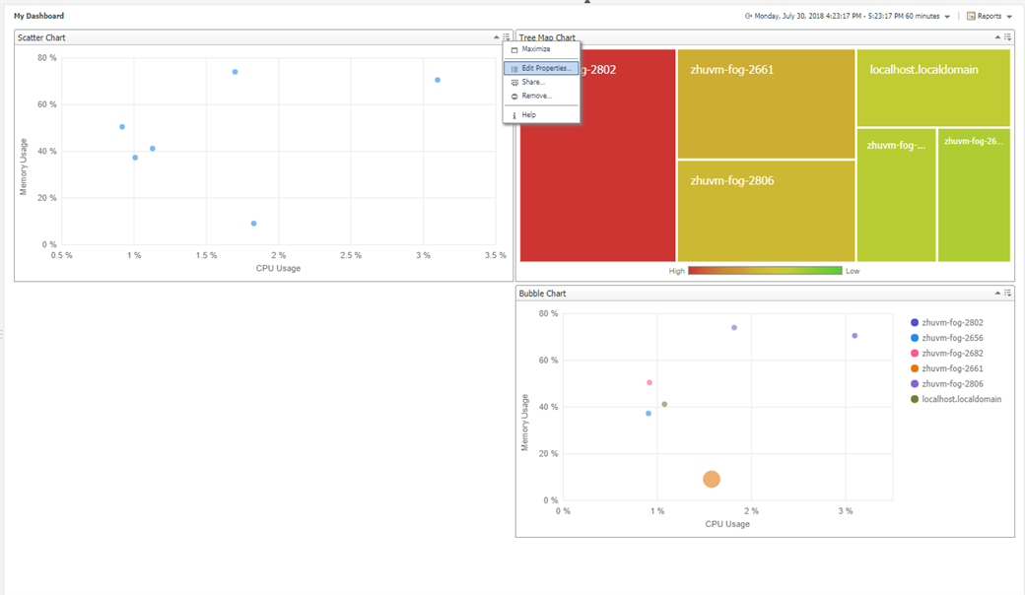Screen dimensions: 1025x595
Task: Open Help from the panel menu
Action: coord(541,115)
